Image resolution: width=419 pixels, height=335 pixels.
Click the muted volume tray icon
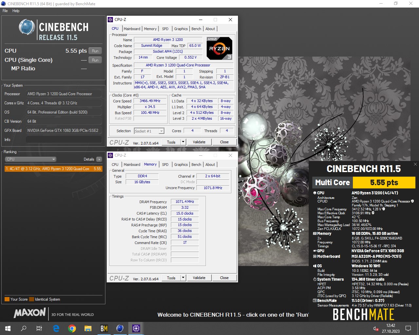pos(376,328)
